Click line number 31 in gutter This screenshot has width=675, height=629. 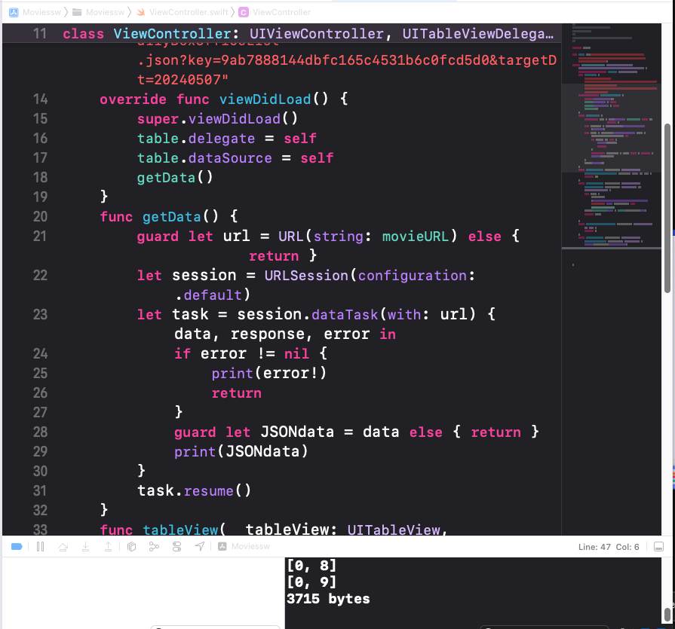(41, 491)
